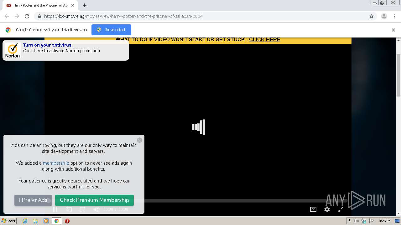Choose the I Prefer Ads button
Viewport: 401px width, 225px height.
(33, 200)
